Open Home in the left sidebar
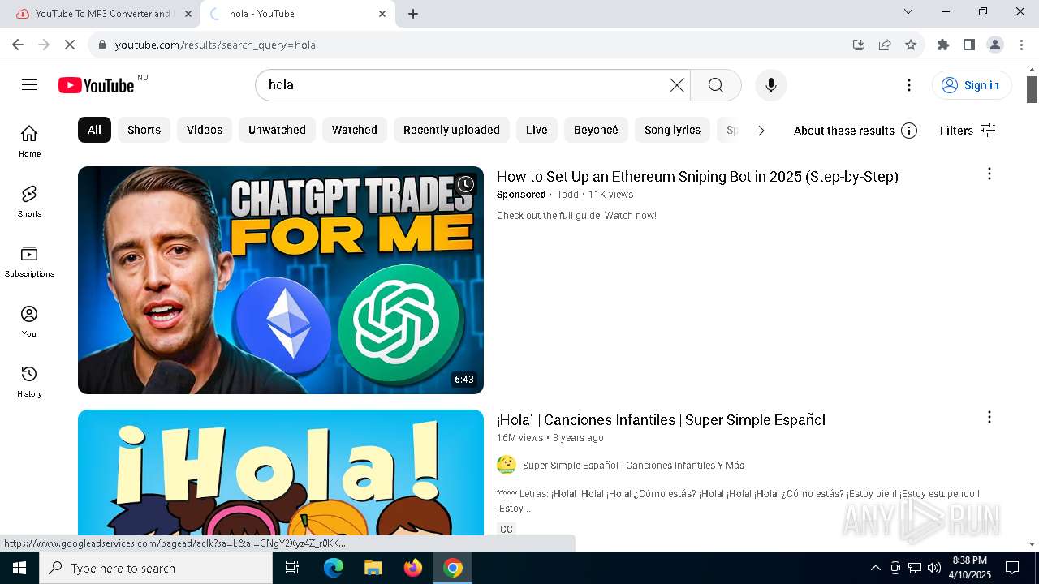Image resolution: width=1039 pixels, height=584 pixels. click(x=29, y=141)
